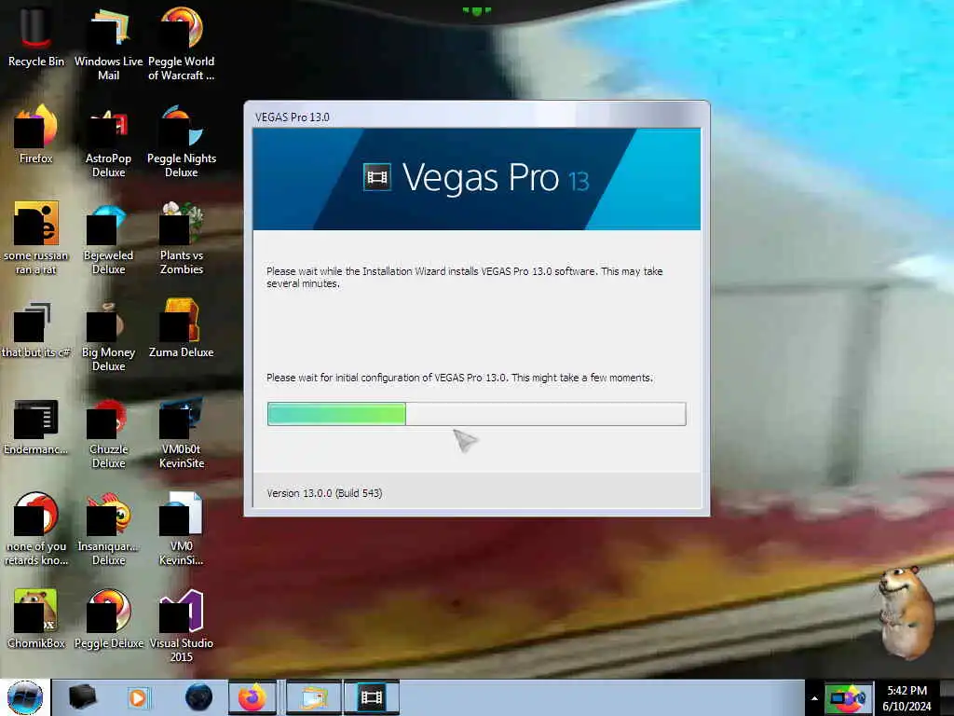This screenshot has width=954, height=716.
Task: Open the Windows Start orb
Action: pos(25,697)
